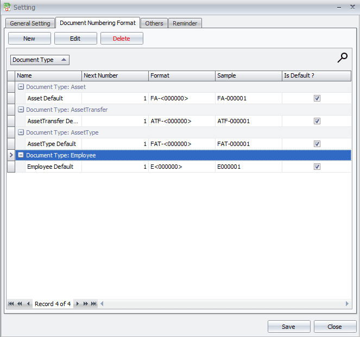Click the magnifier search icon
The width and height of the screenshot is (360, 337).
[342, 58]
